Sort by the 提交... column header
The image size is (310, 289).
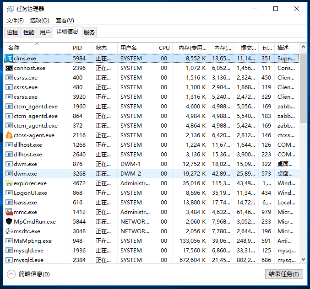(x=246, y=48)
